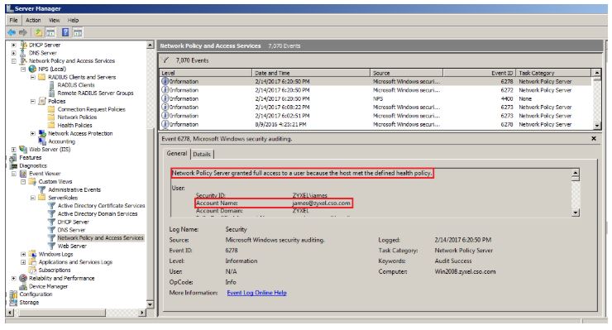Select Active Directory Domain Services view
Viewport: 612px width, 330px height.
(x=98, y=214)
